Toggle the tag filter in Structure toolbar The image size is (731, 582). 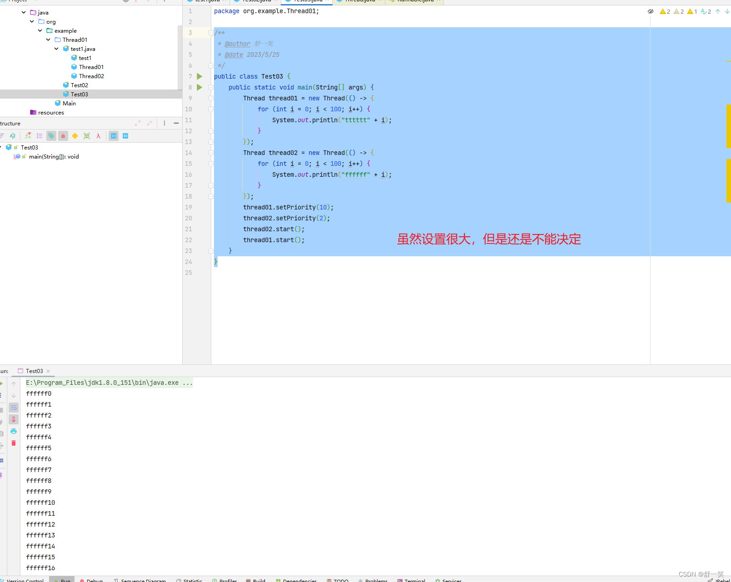point(51,136)
